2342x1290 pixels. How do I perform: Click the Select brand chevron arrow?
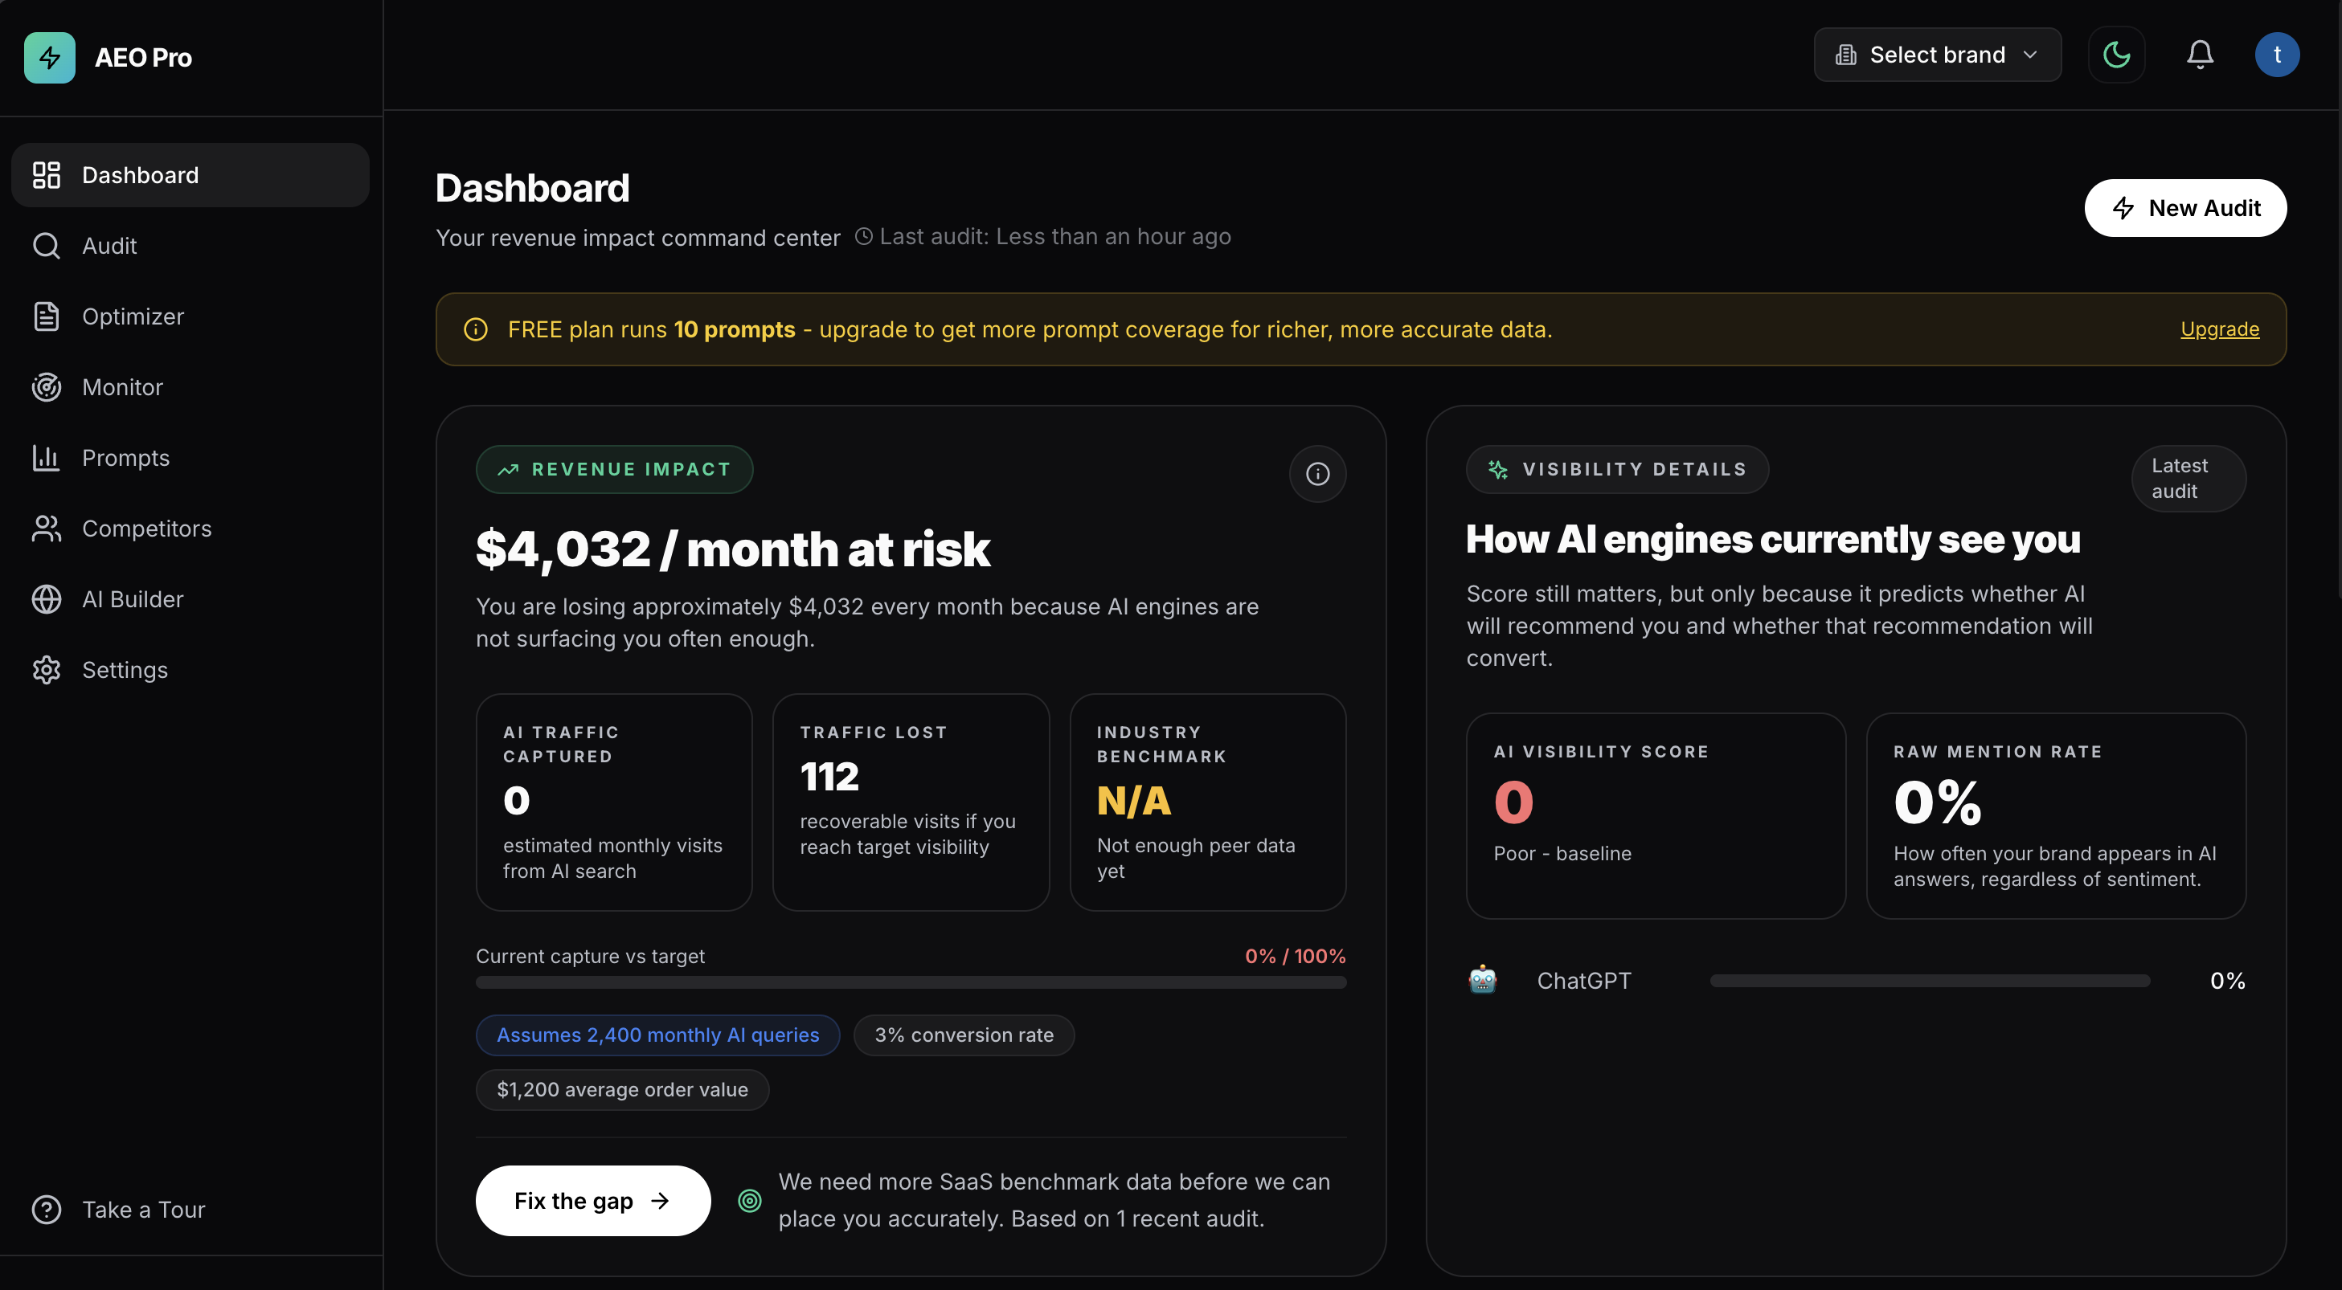point(2030,55)
